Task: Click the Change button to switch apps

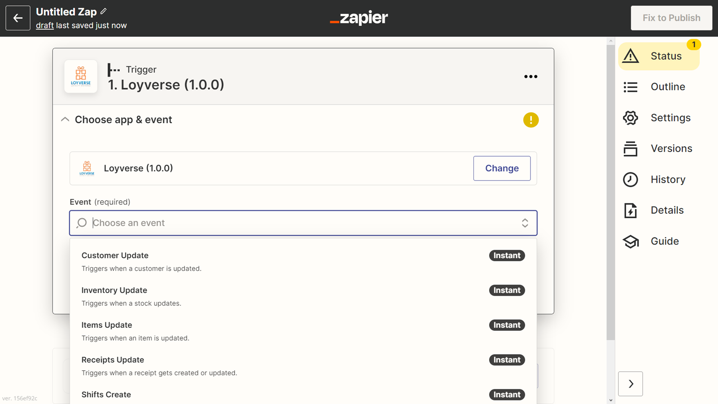Action: [x=502, y=168]
